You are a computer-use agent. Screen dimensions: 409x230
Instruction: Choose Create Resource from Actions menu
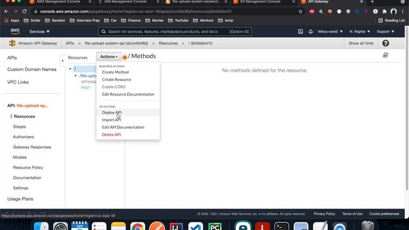tap(116, 79)
